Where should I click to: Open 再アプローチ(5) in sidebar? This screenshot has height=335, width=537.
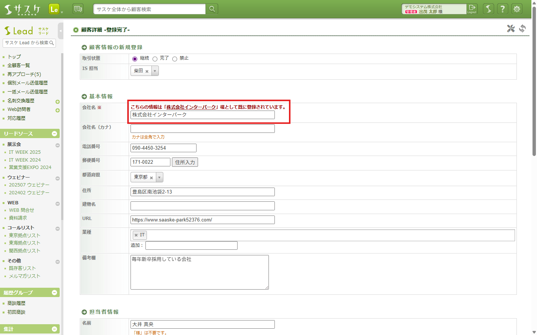tap(24, 74)
